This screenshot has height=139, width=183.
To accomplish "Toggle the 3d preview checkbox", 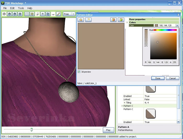I will pos(79,72).
